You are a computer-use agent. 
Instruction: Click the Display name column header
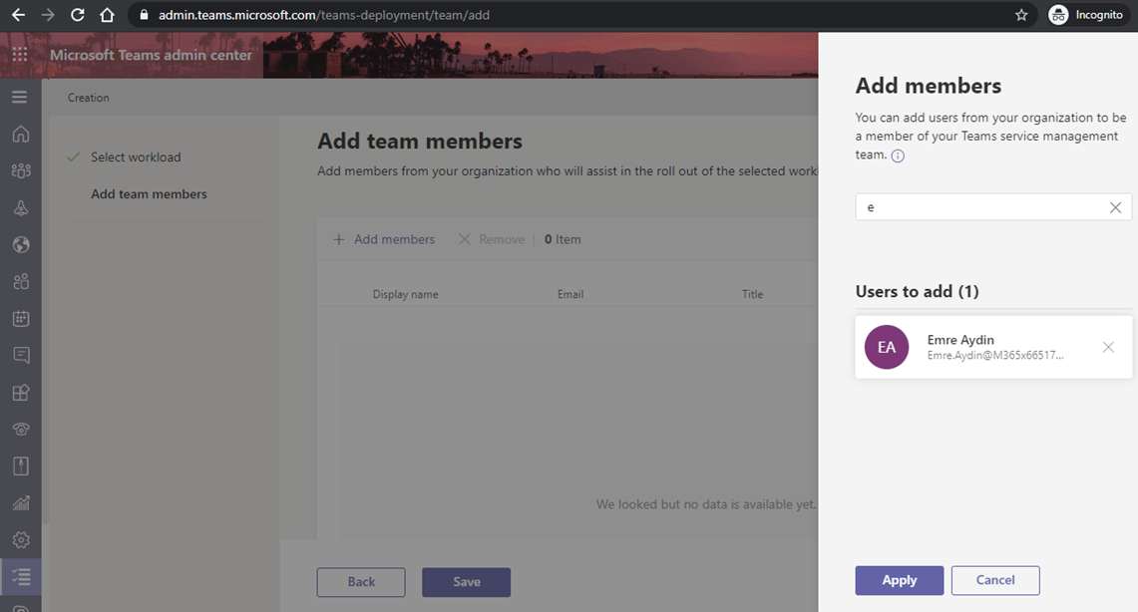(406, 294)
